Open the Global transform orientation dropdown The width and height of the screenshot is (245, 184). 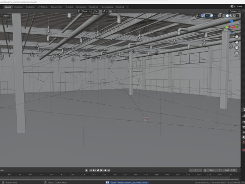click(x=84, y=11)
